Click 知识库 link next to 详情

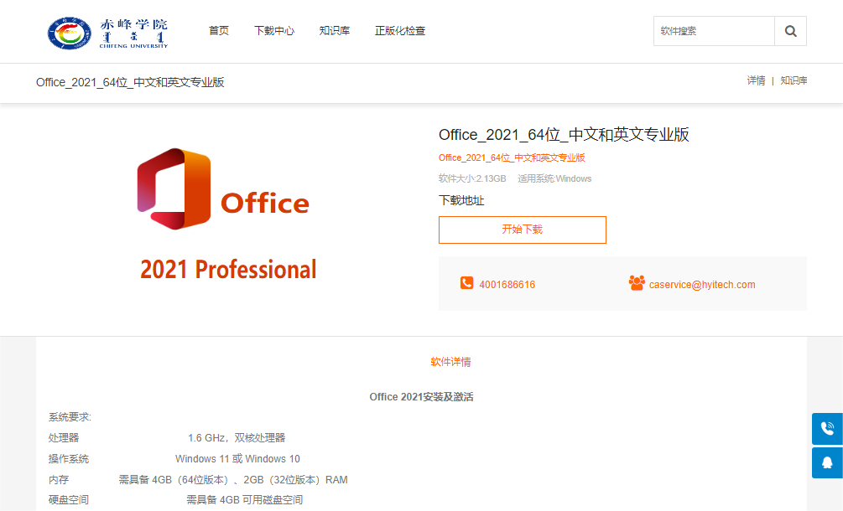click(x=794, y=81)
